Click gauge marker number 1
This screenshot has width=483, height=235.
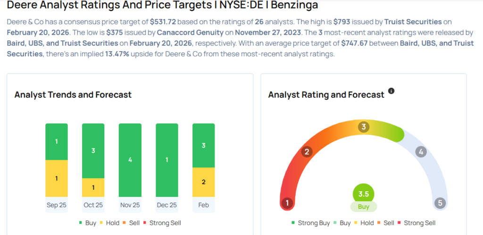click(287, 203)
